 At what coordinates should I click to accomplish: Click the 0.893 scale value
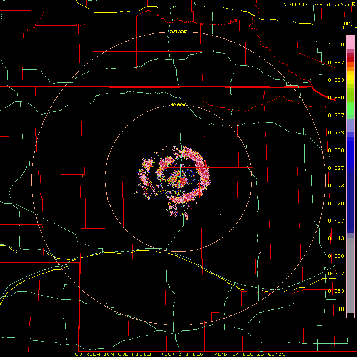[x=336, y=80]
